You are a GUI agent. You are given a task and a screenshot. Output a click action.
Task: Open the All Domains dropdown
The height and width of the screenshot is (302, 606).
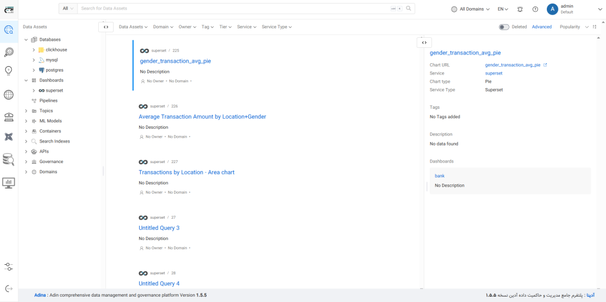point(471,9)
